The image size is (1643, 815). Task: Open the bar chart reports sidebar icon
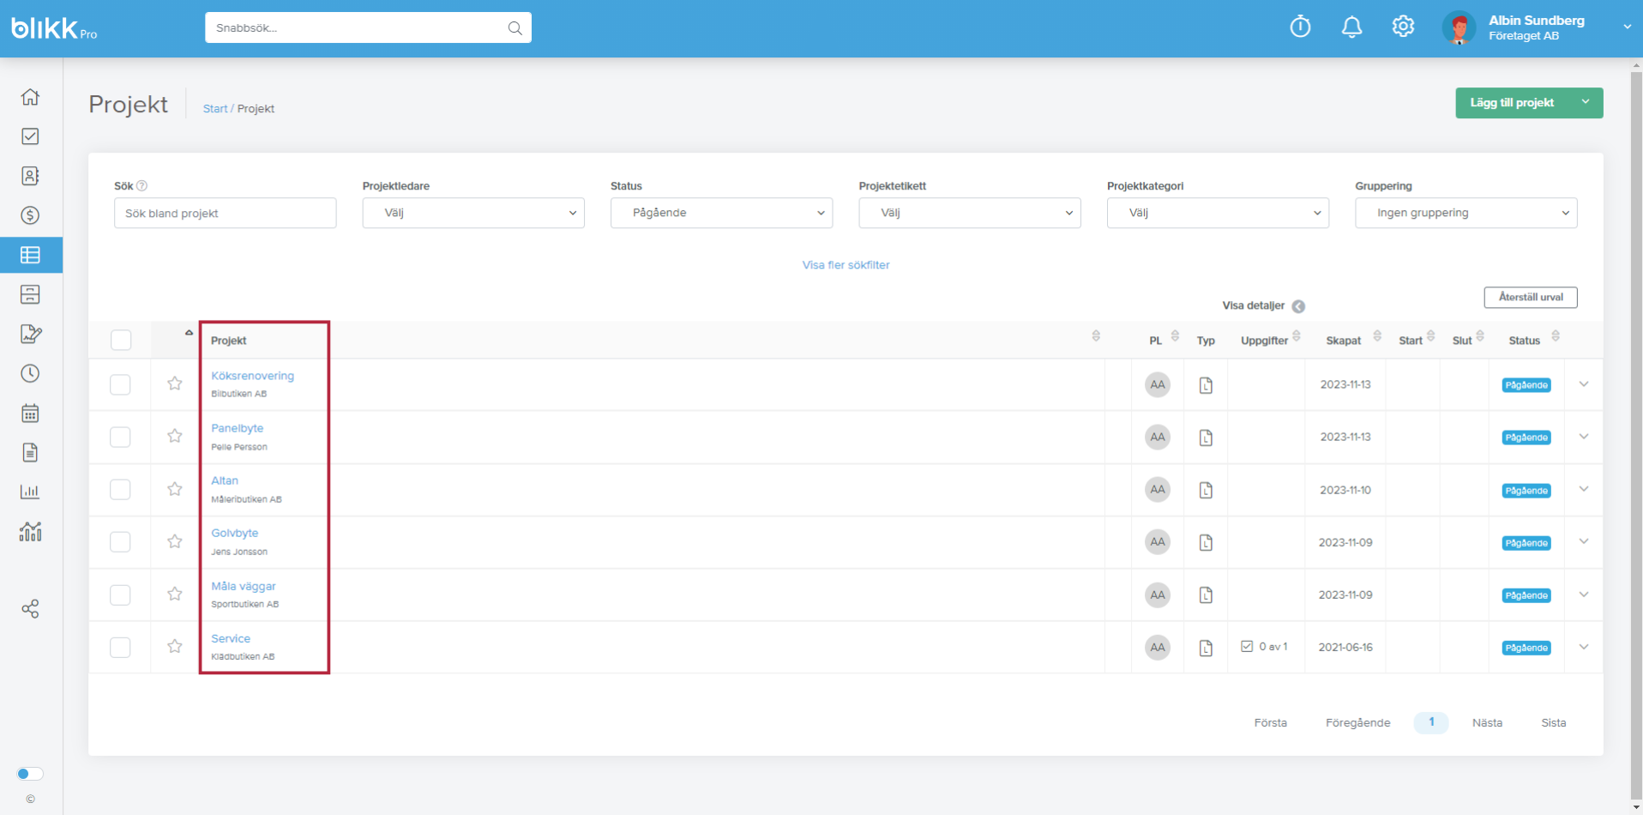click(x=30, y=492)
